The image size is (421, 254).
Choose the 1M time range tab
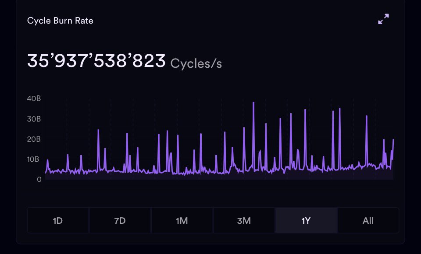(182, 220)
